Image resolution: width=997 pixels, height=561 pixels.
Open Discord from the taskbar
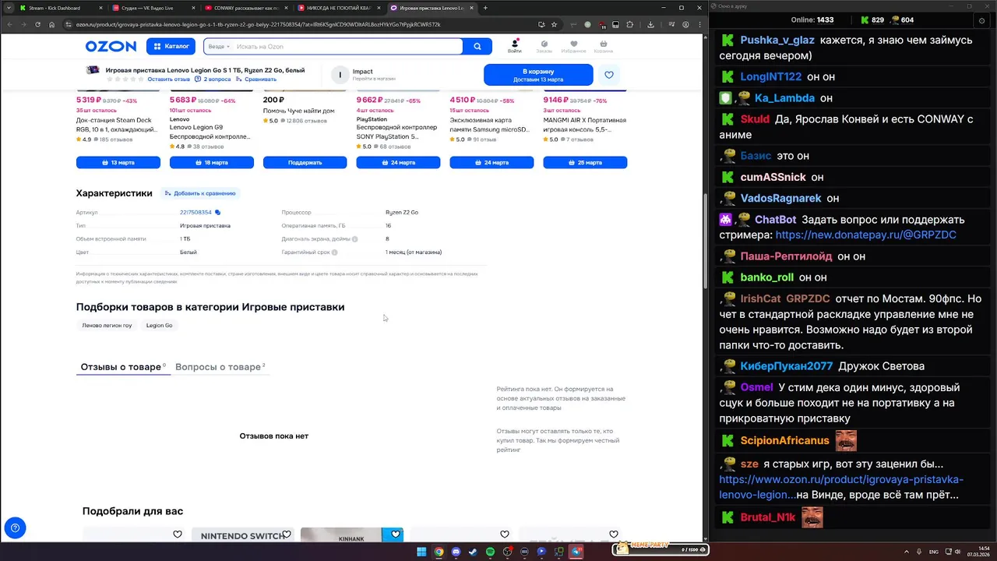click(x=456, y=552)
